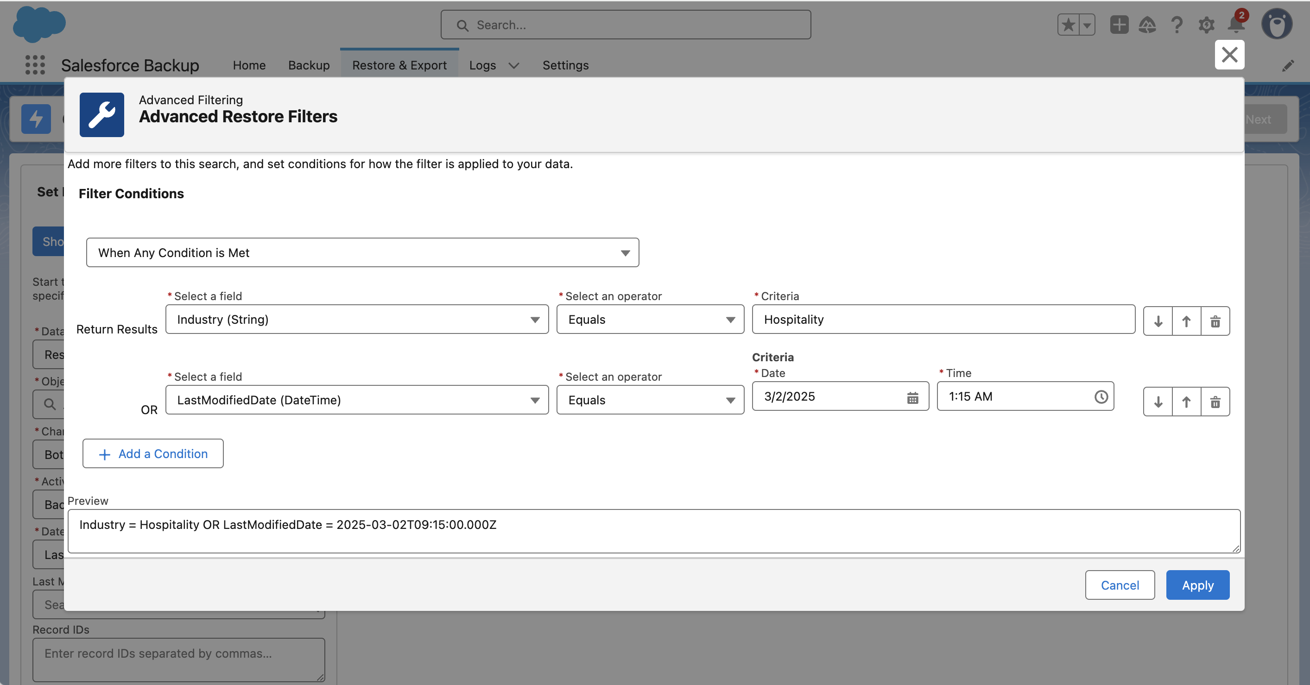Image resolution: width=1310 pixels, height=685 pixels.
Task: Click the 1:15 AM time input field
Action: click(1025, 396)
